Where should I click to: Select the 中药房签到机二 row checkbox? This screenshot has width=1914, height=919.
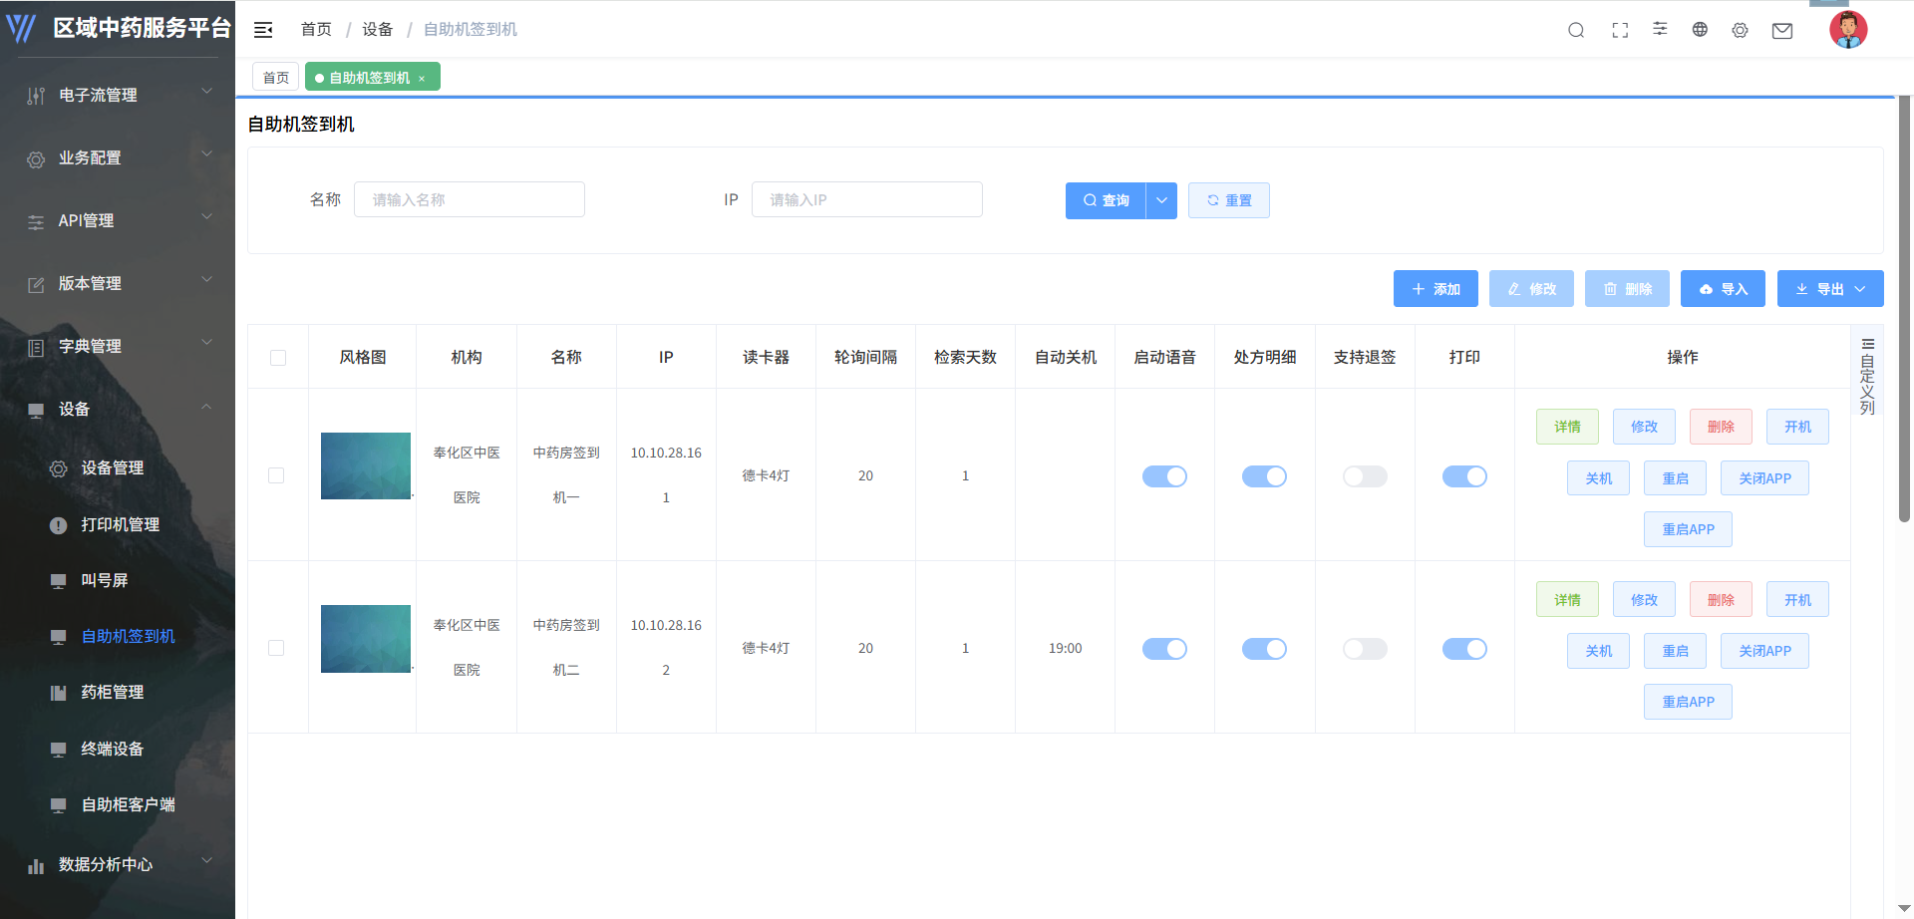276,648
